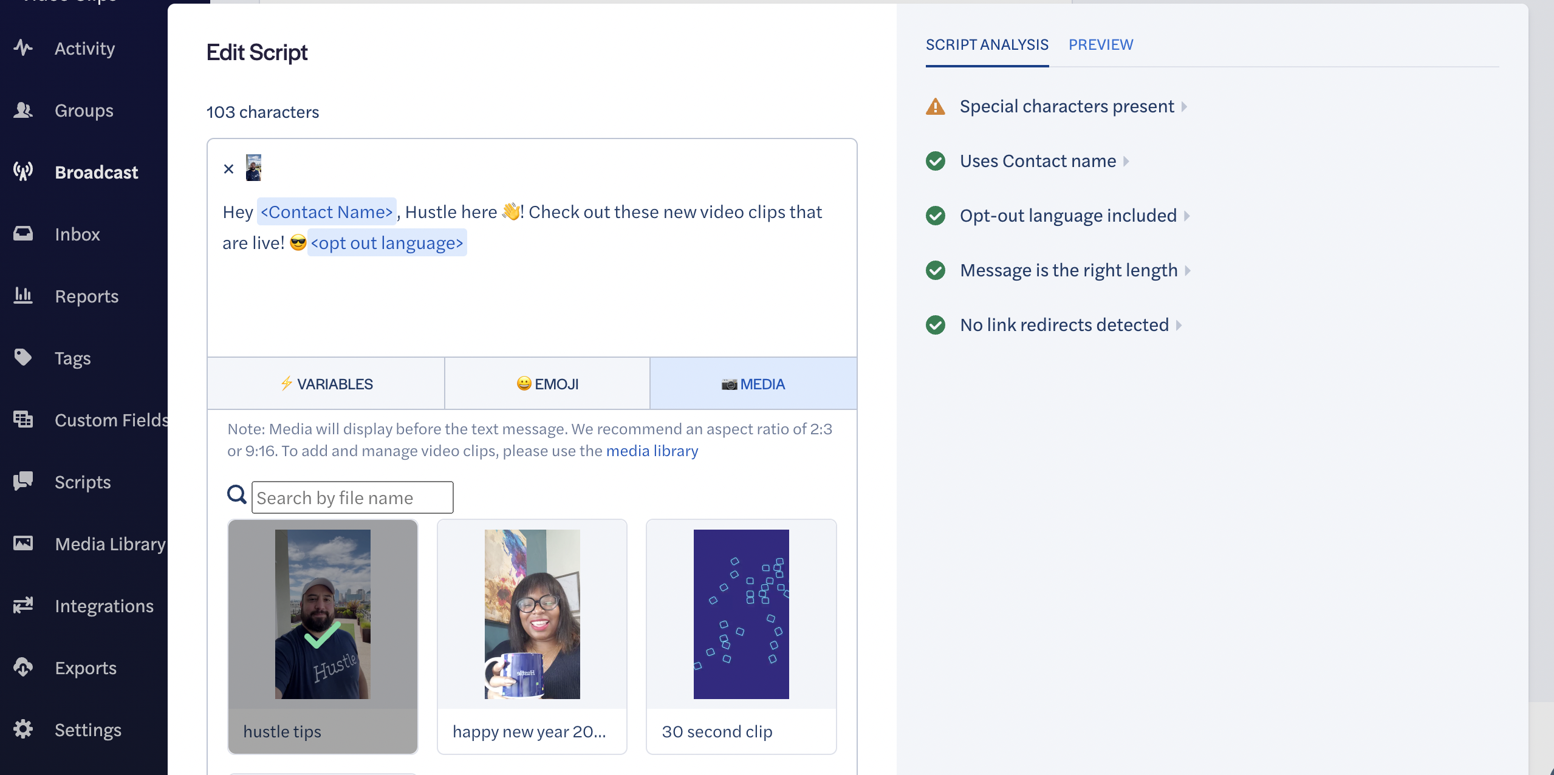
Task: Click the waving hand emoji in the script
Action: tap(510, 211)
